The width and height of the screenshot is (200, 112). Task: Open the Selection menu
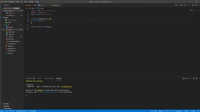(x=12, y=2)
